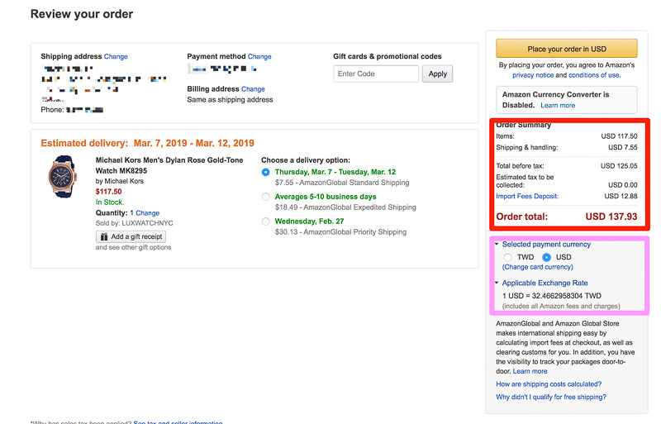Change the watch quantity
The image size is (661, 424).
click(148, 213)
